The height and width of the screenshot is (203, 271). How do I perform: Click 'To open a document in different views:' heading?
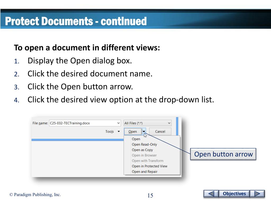(x=87, y=48)
